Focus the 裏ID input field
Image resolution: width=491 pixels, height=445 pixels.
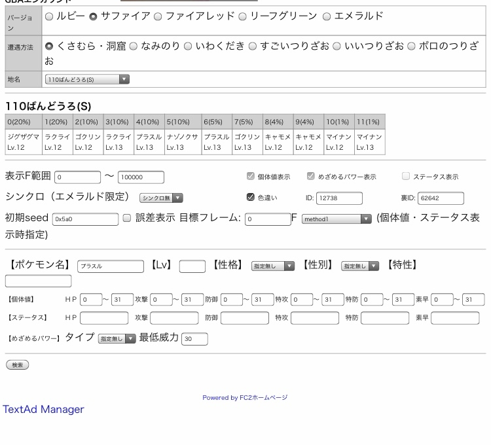tap(441, 198)
